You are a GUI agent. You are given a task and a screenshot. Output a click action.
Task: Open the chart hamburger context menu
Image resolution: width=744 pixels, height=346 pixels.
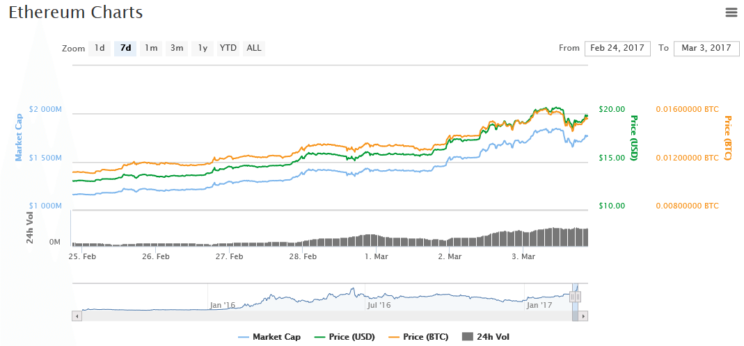[731, 12]
